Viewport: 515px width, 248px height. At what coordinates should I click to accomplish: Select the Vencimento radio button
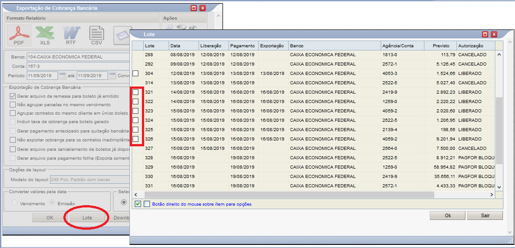14,203
